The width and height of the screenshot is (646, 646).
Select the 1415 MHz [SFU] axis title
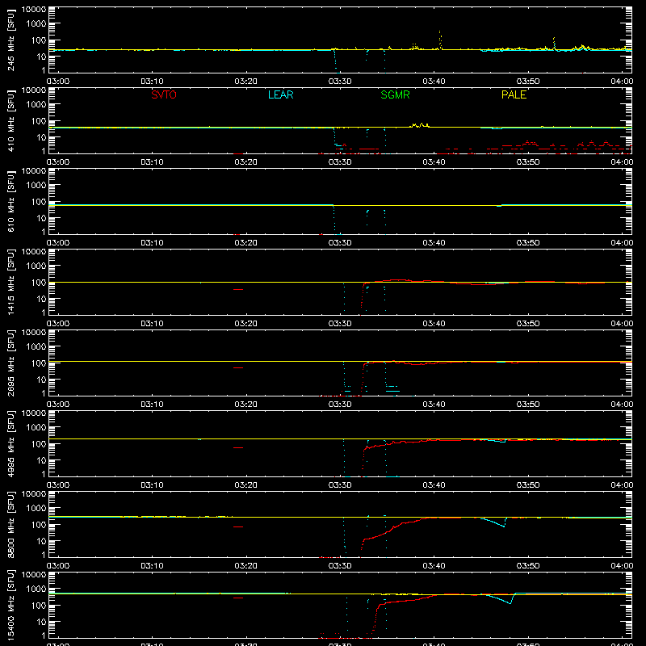pos(11,283)
